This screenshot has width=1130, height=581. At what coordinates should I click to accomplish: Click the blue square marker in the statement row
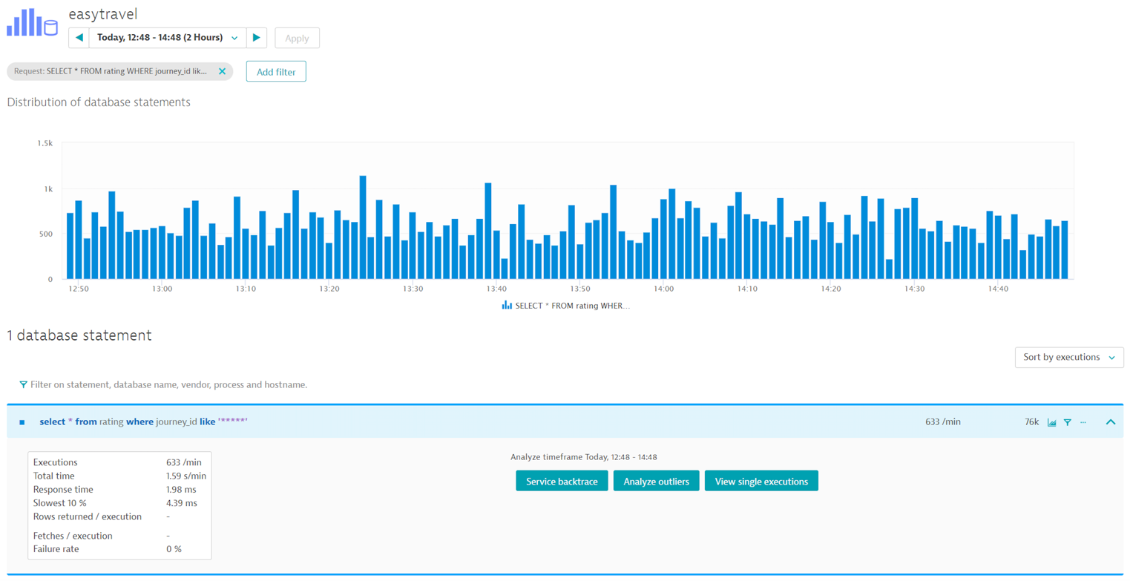(x=22, y=422)
